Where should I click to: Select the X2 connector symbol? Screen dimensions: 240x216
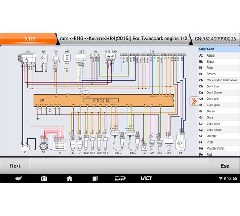tap(96, 55)
